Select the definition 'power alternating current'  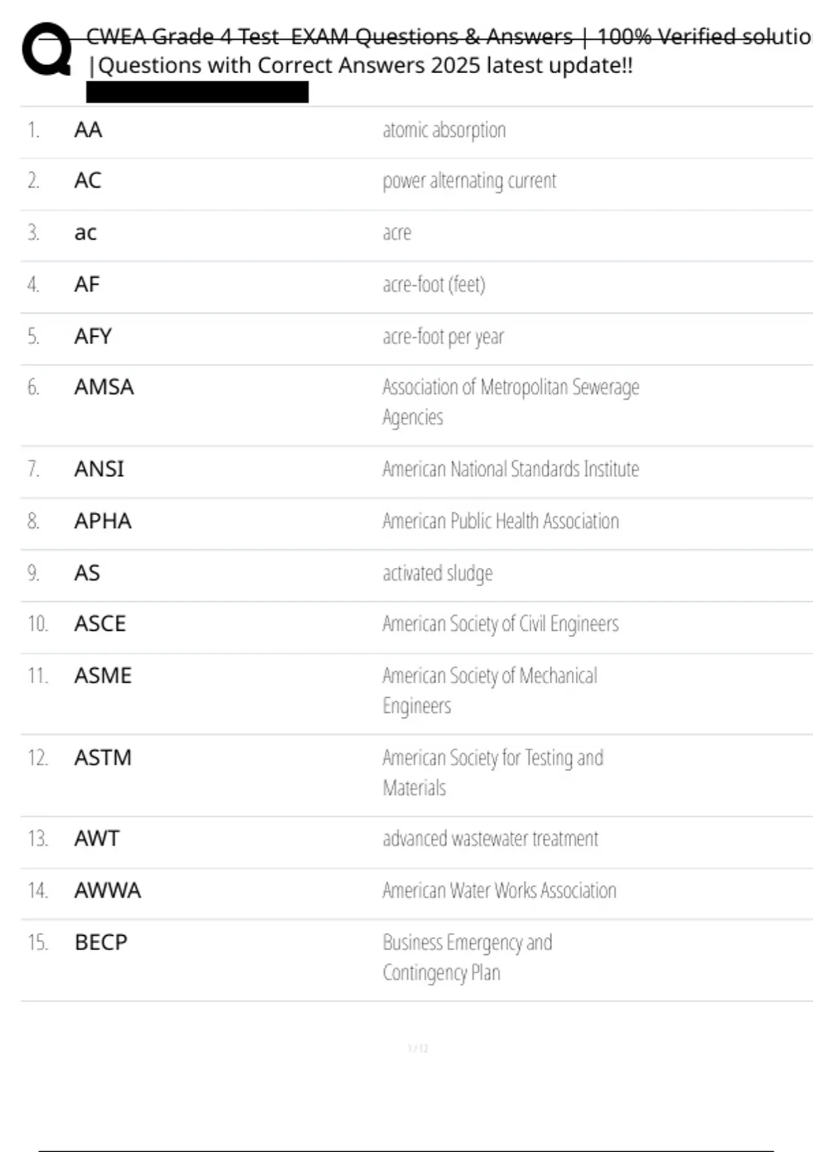pos(469,181)
